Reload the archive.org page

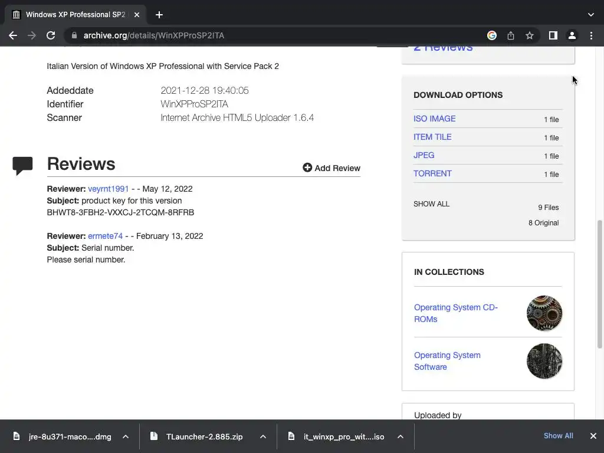[51, 35]
